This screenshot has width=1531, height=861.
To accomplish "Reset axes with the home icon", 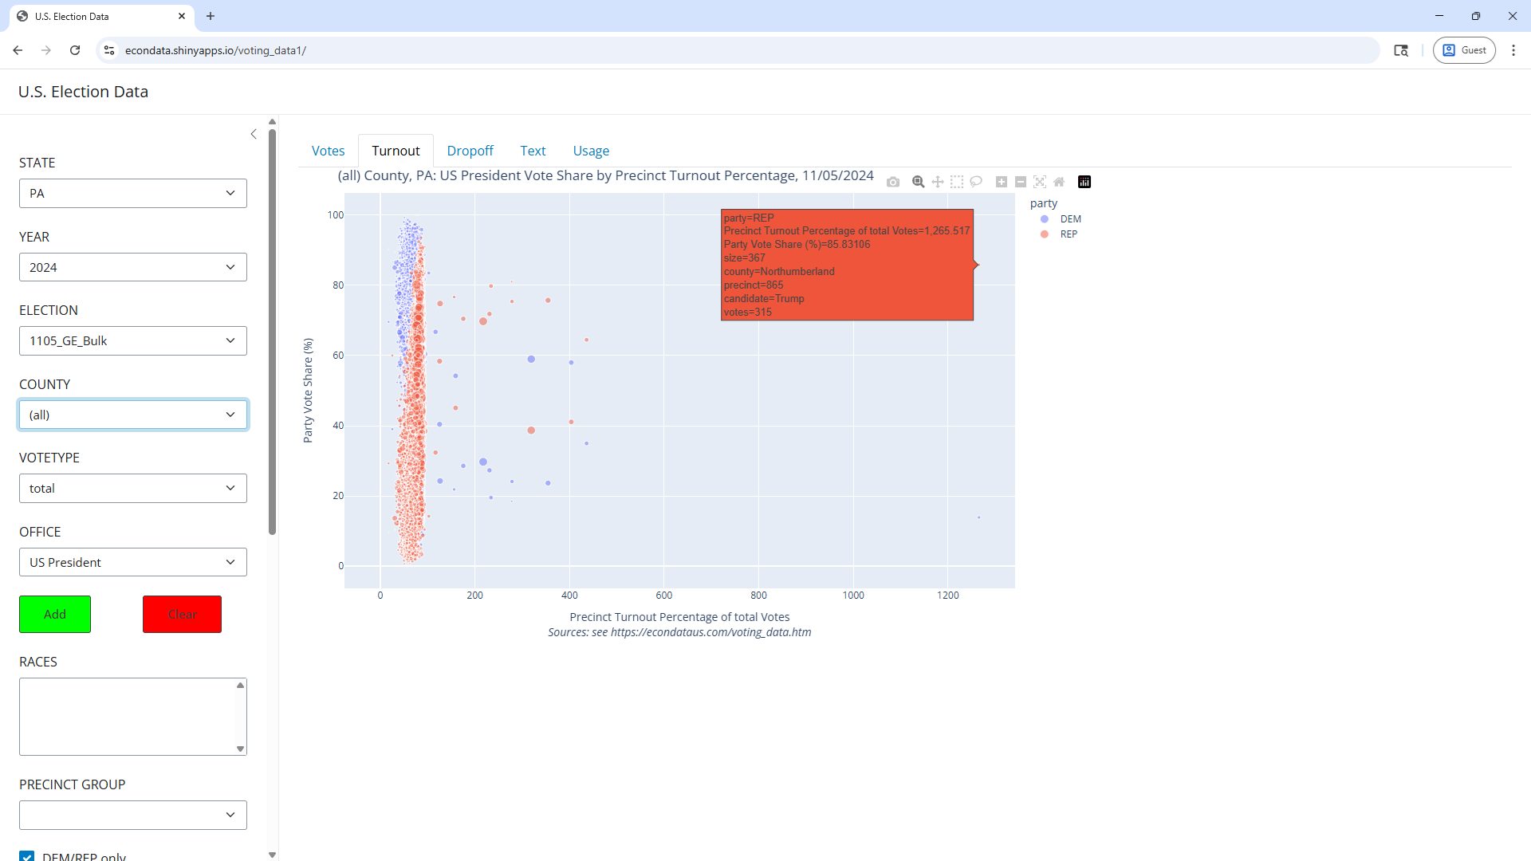I will pyautogui.click(x=1059, y=182).
